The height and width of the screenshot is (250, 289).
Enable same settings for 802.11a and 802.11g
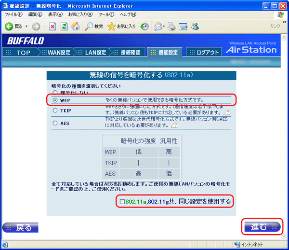(x=122, y=201)
